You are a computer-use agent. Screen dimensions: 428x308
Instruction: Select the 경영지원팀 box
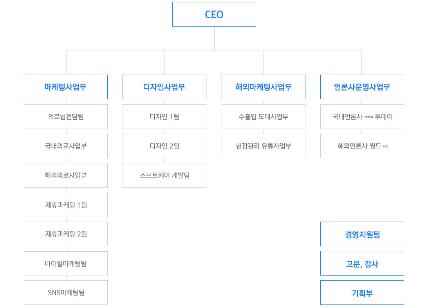(x=362, y=234)
